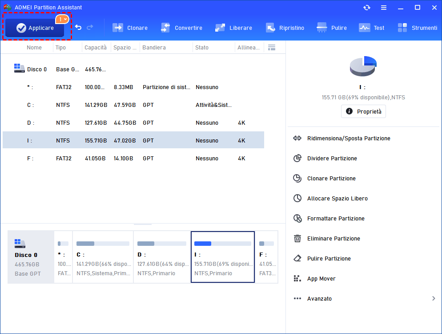Viewport: 442px width, 334px height.
Task: Click the Partizione di sist... flag cell
Action: point(167,87)
